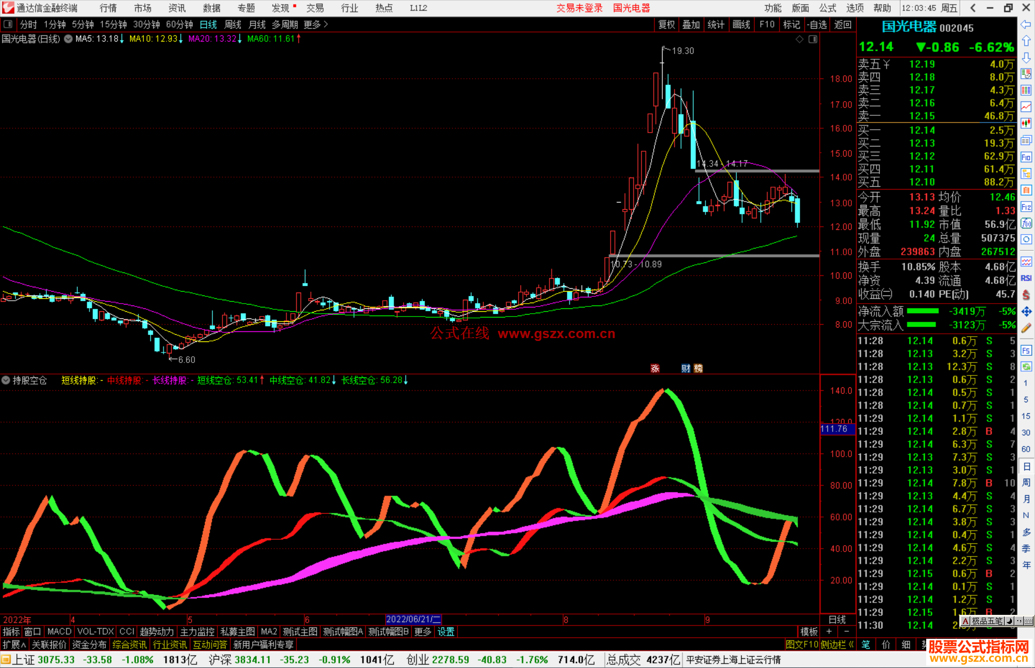Select the pencil drawing tool icon

point(1026,328)
